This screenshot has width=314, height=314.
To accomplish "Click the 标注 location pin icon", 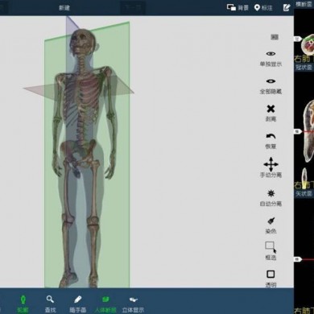I will pyautogui.click(x=257, y=7).
